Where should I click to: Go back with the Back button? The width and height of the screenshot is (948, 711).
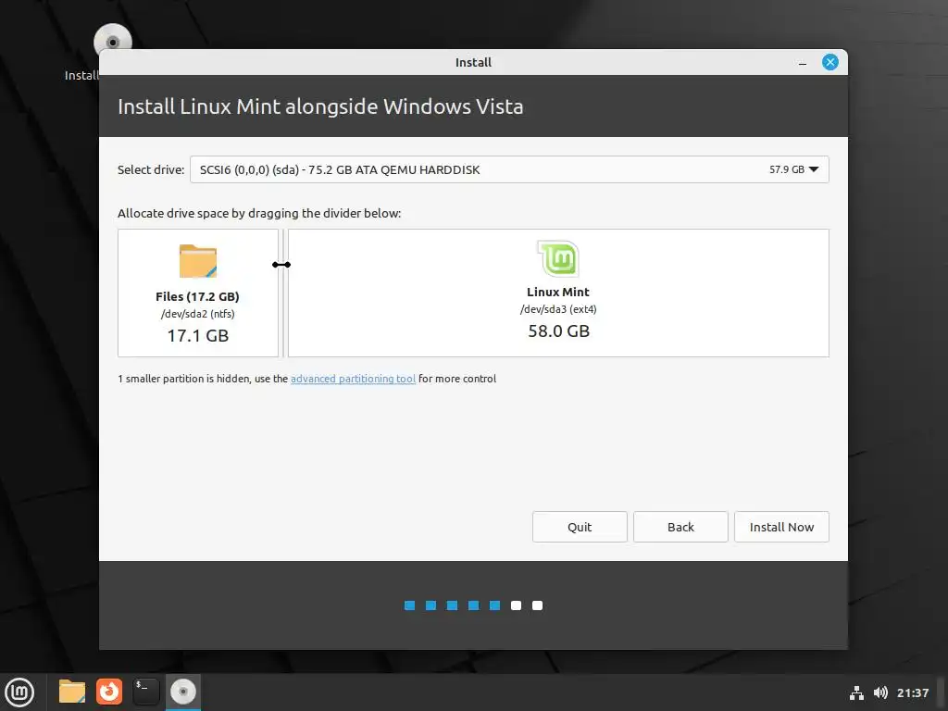click(x=680, y=527)
